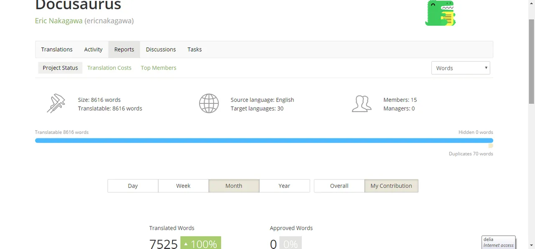Set period to Day
Screen dimensions: 535x249
tap(133, 186)
